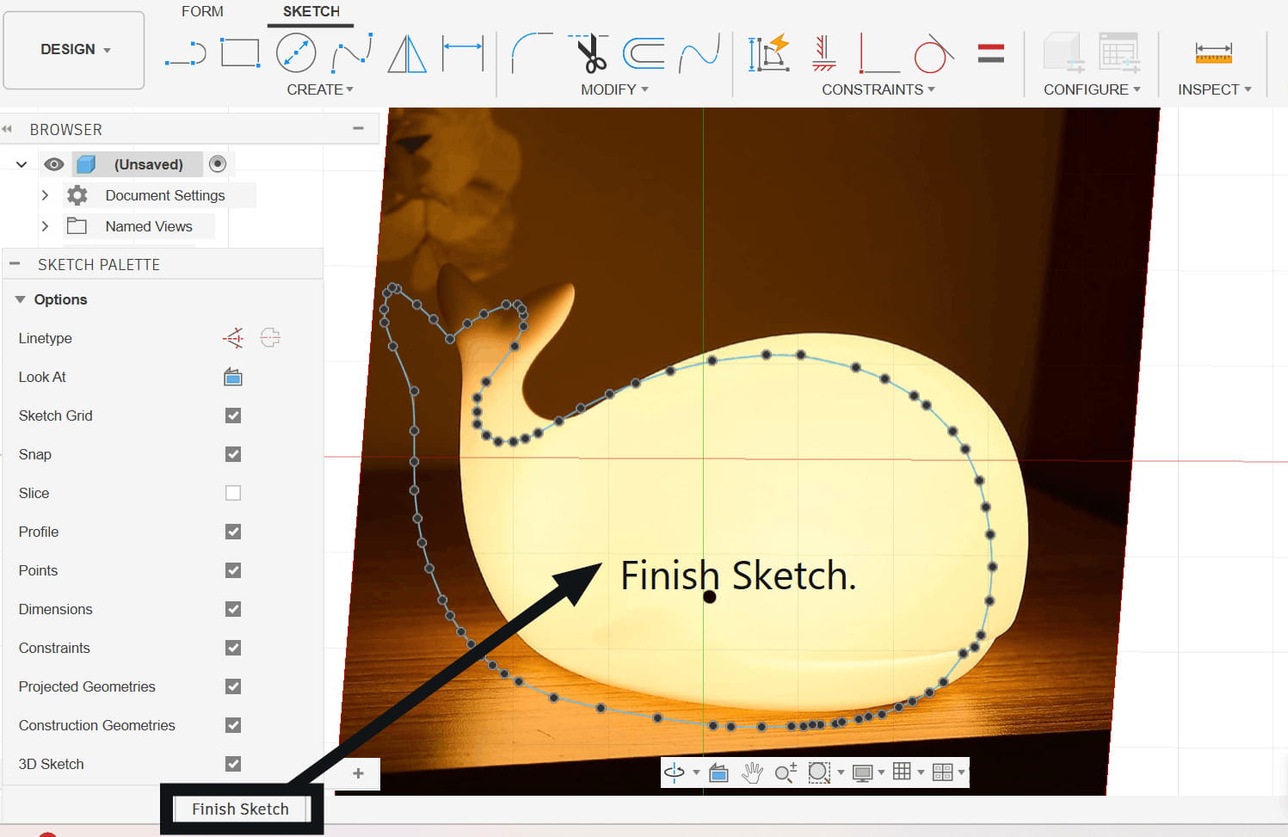Click the Look At icon in Sketch Palette

point(233,377)
